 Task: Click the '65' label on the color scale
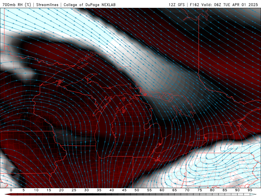point(175,190)
